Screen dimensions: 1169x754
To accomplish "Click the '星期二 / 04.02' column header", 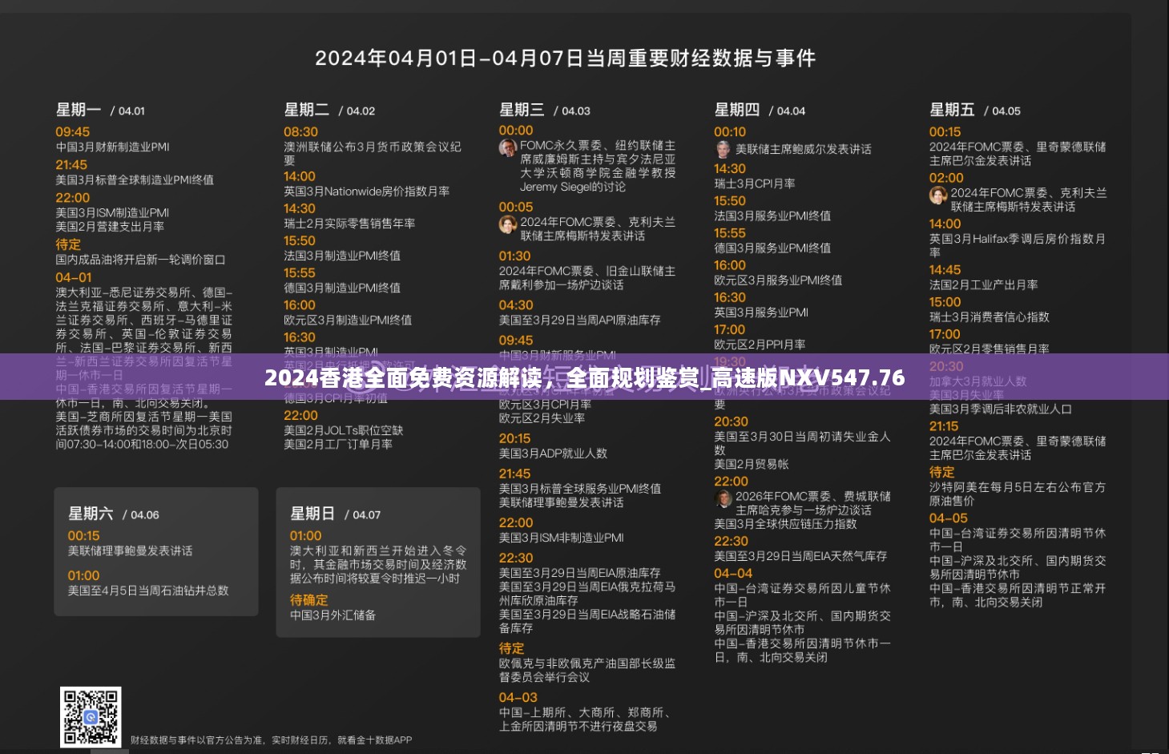I will click(329, 111).
